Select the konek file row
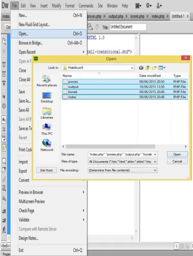The height and width of the screenshot is (256, 193). click(125, 92)
